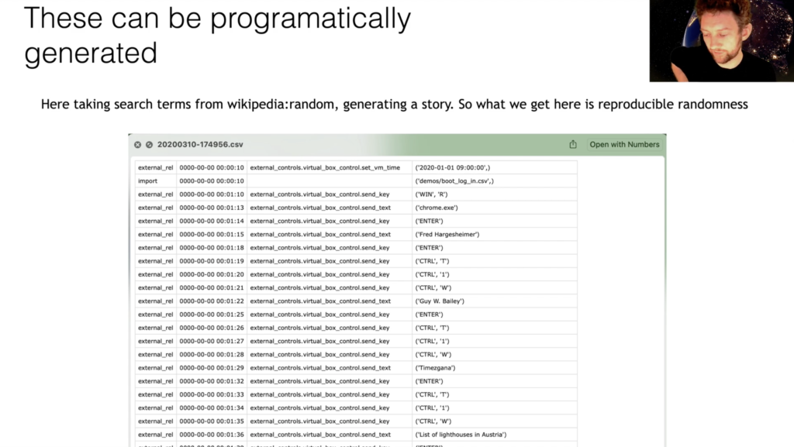Click timestamp 0000-00-00 00:01:10
The width and height of the screenshot is (794, 447).
click(212, 194)
